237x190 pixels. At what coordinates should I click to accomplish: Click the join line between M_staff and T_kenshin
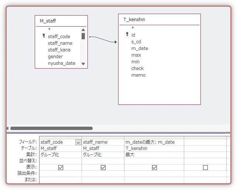[103, 39]
